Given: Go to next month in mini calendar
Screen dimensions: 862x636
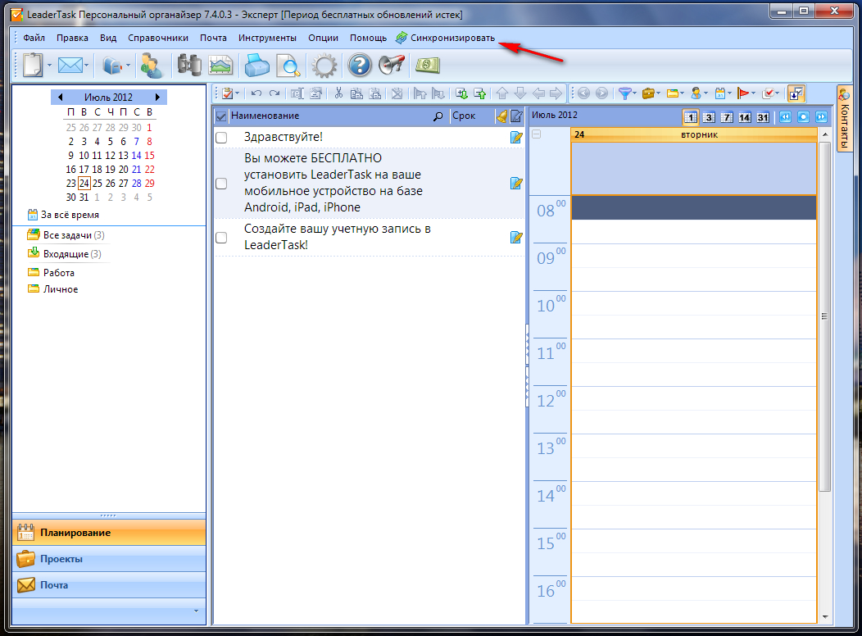Looking at the screenshot, I should (157, 98).
